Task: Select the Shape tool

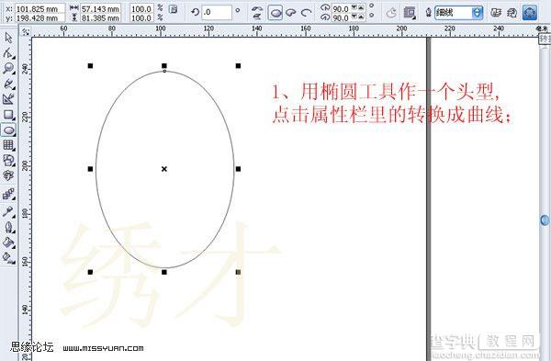Action: (x=8, y=53)
